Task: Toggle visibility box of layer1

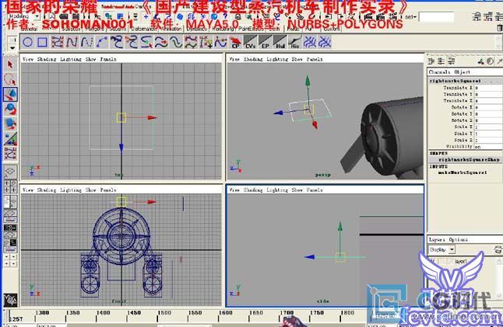Action: tap(432, 262)
